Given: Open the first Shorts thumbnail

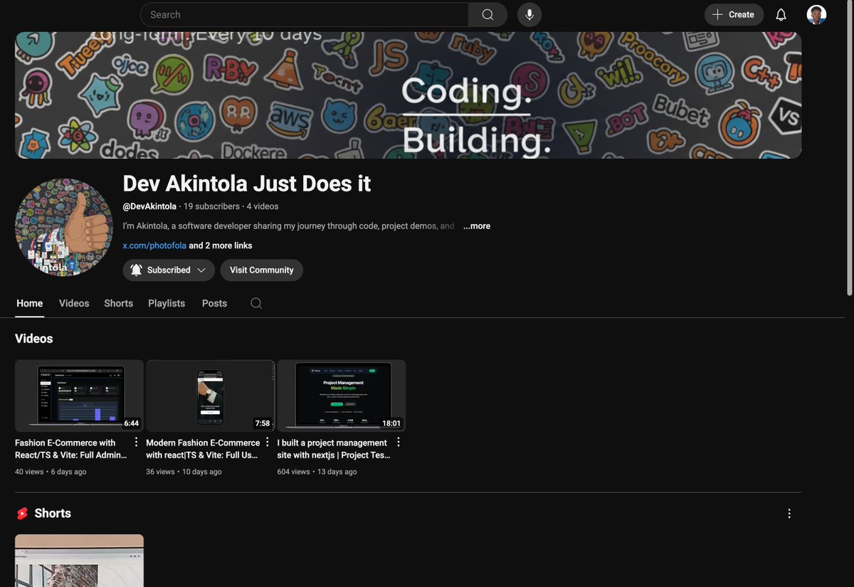Looking at the screenshot, I should (x=79, y=561).
